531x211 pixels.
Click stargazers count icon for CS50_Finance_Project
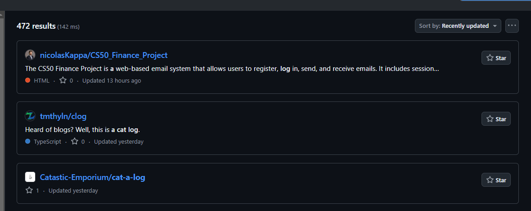[63, 81]
